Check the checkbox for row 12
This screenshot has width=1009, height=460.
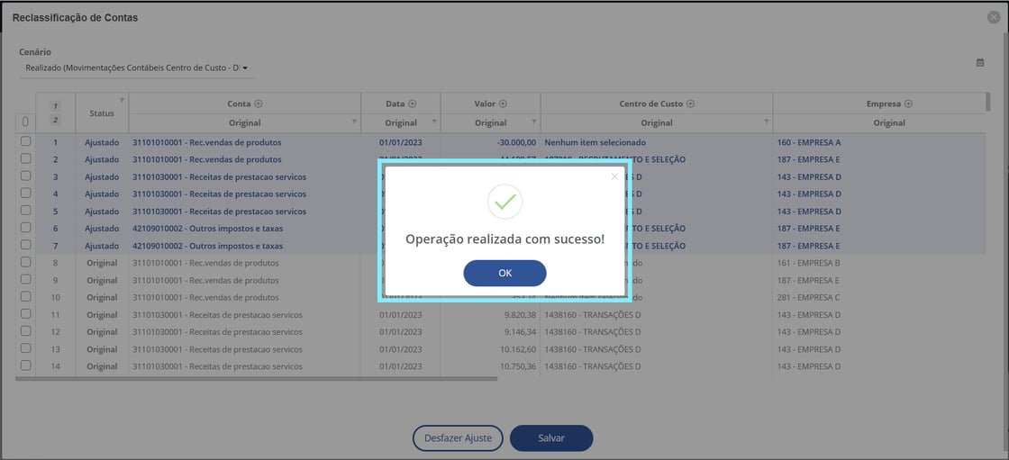coord(26,331)
